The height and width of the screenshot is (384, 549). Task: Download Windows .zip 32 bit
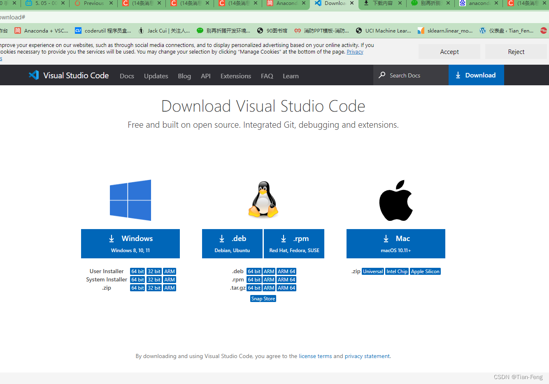click(154, 288)
